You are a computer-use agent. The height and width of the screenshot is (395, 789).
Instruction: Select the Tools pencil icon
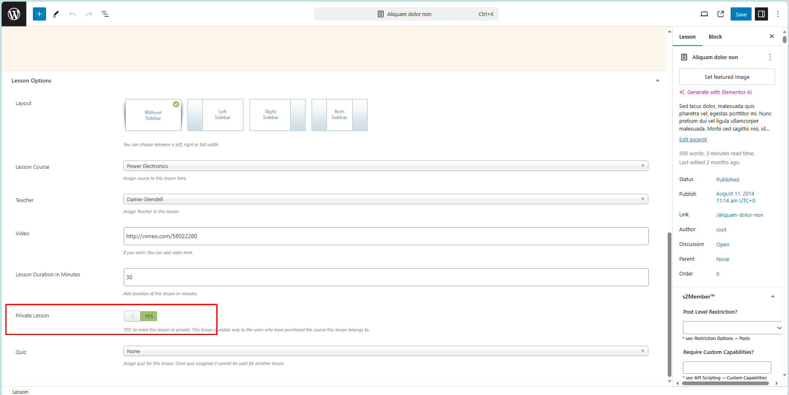click(56, 14)
